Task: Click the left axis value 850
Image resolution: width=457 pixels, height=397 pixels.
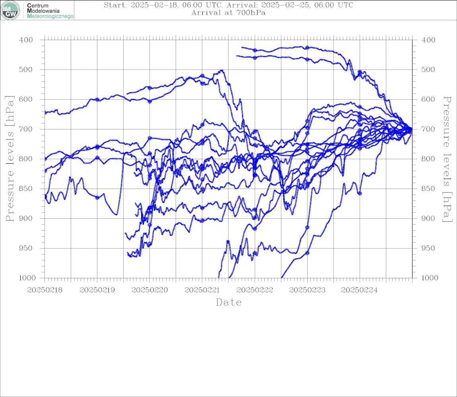Action: [x=26, y=189]
